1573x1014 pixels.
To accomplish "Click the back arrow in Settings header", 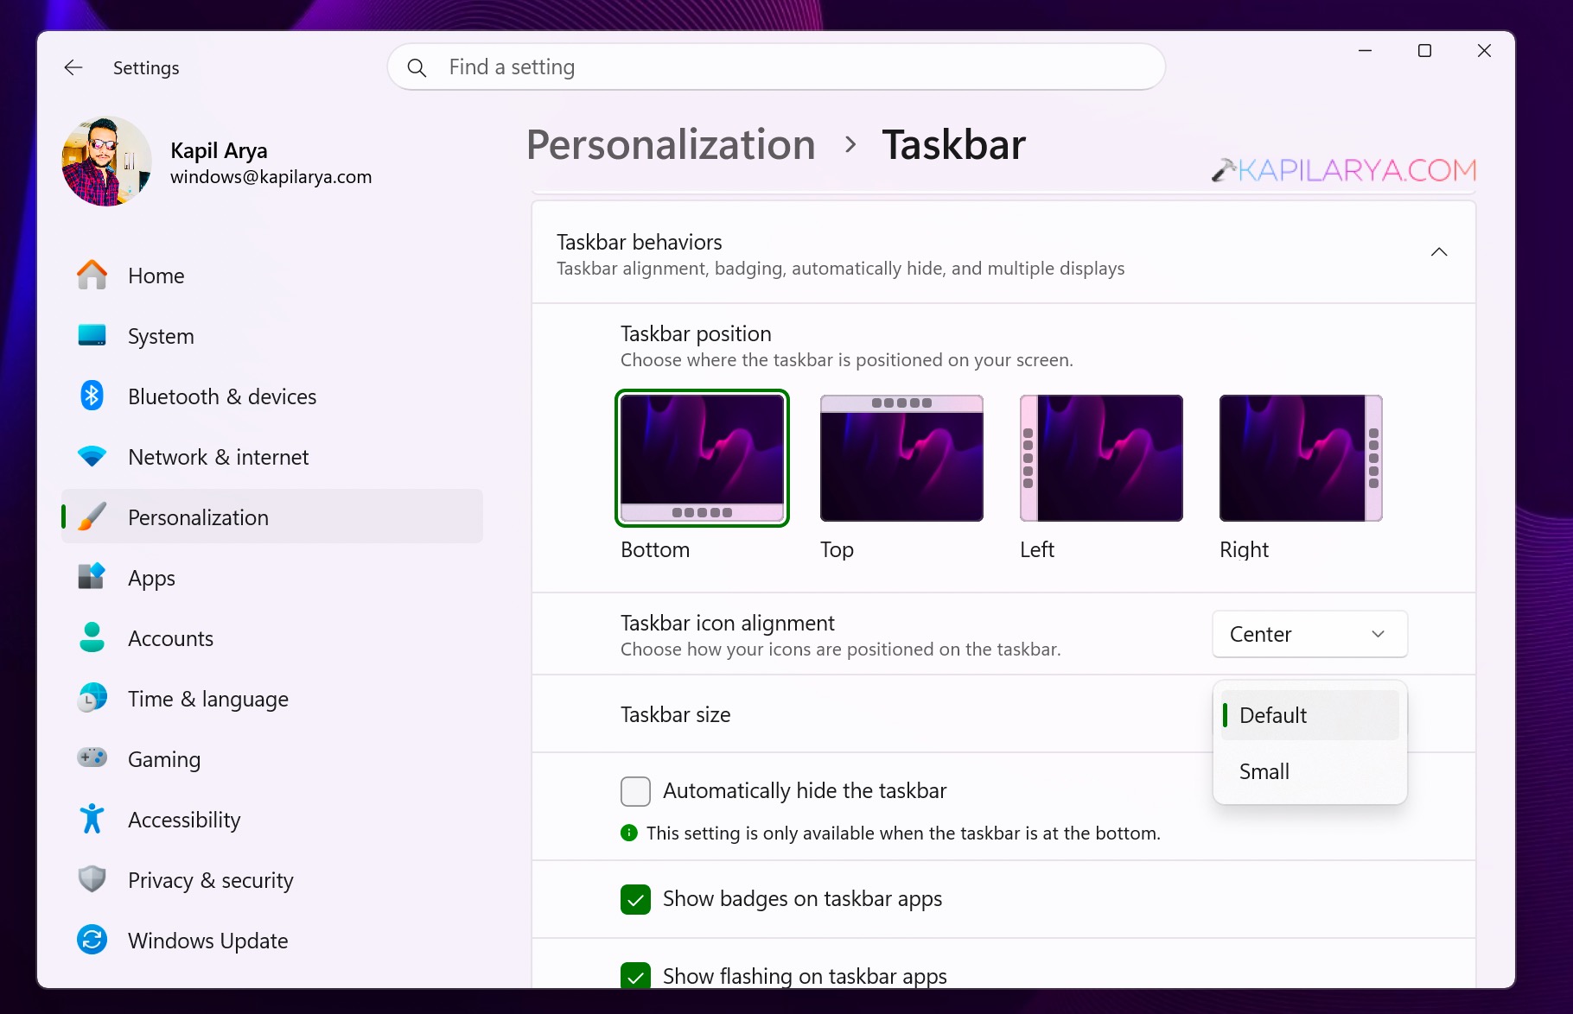I will coord(73,67).
